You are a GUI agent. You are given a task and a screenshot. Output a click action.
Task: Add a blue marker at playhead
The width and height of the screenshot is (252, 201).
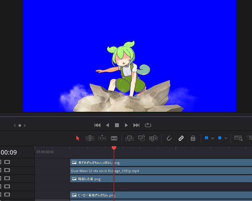pos(219,138)
